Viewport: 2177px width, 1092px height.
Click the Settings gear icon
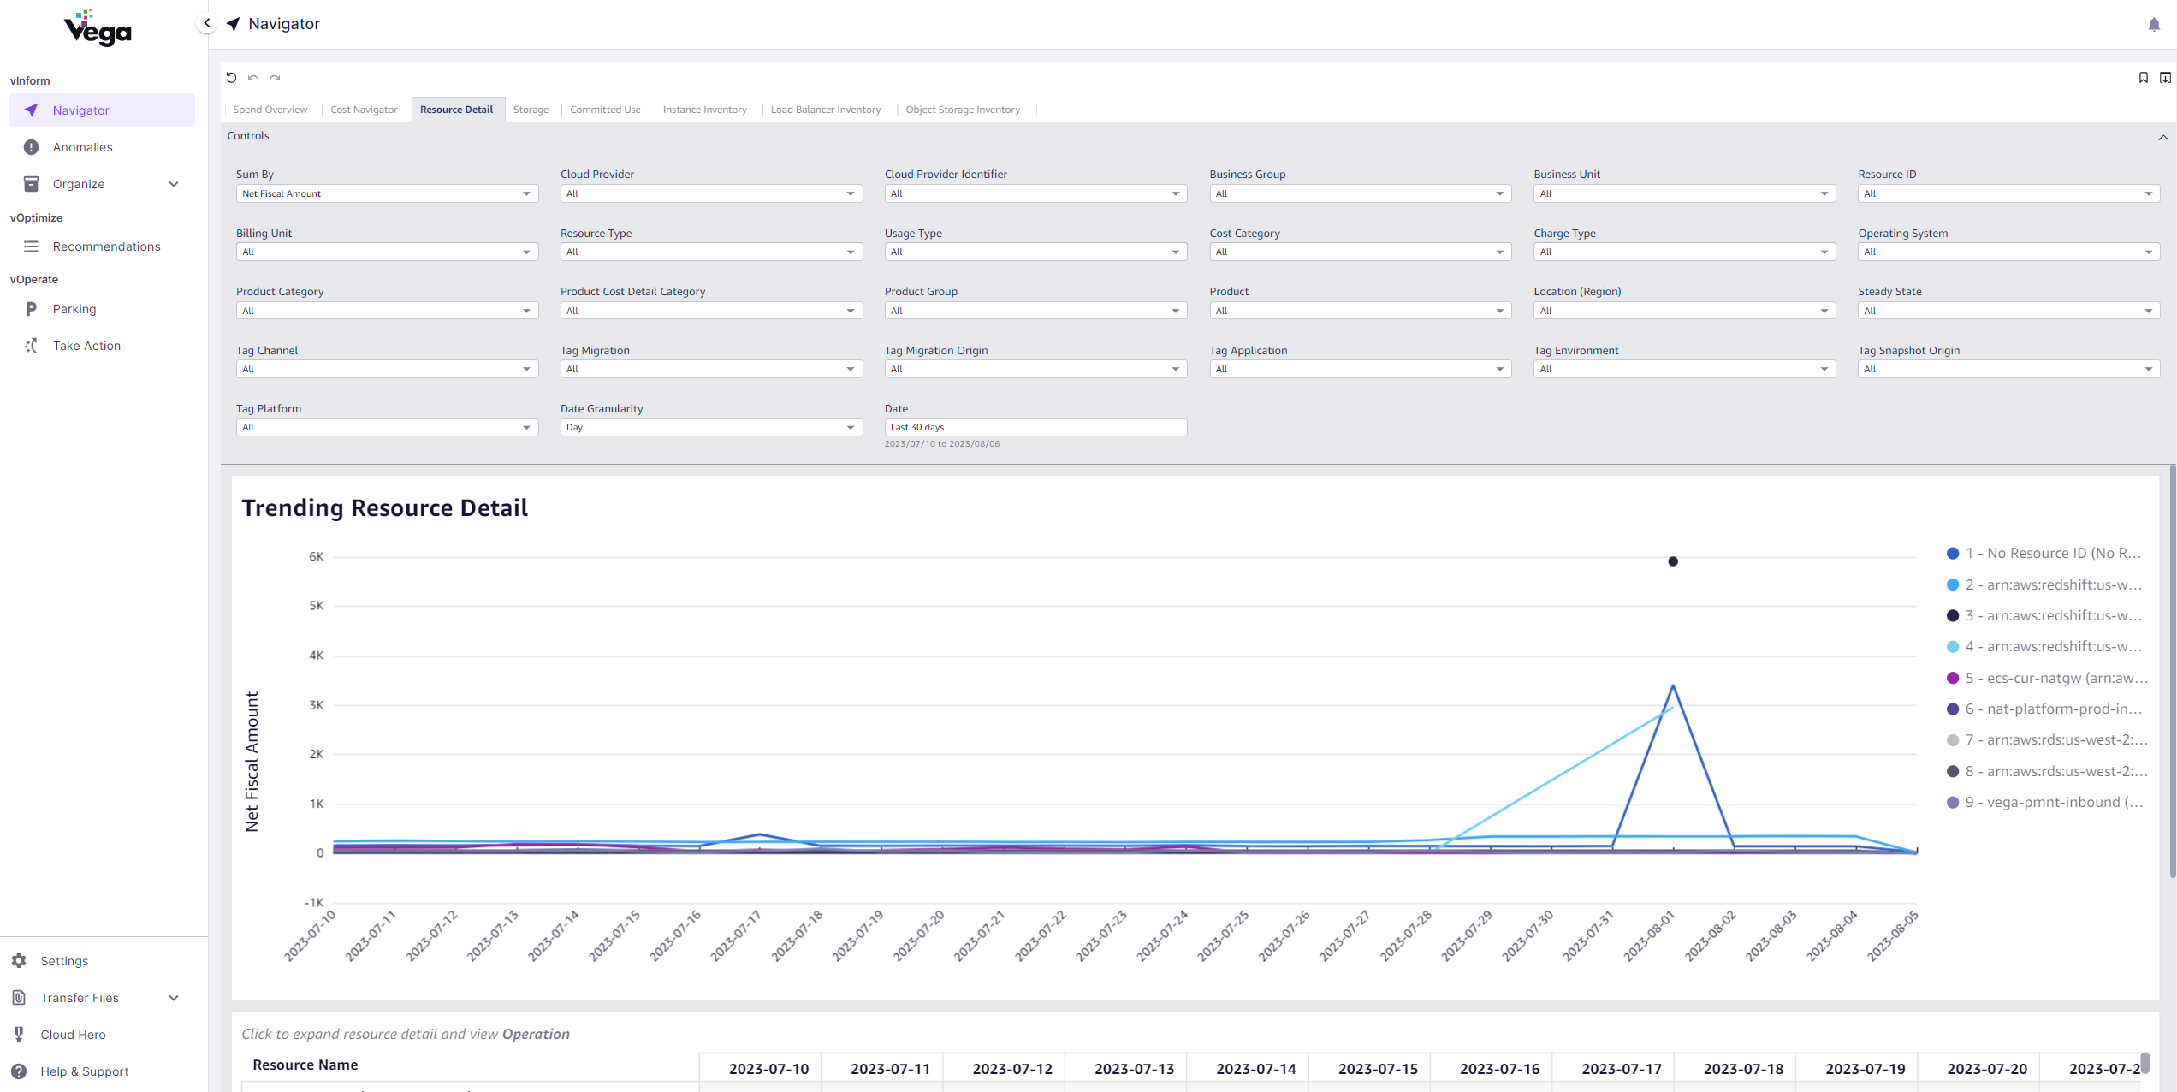click(19, 961)
